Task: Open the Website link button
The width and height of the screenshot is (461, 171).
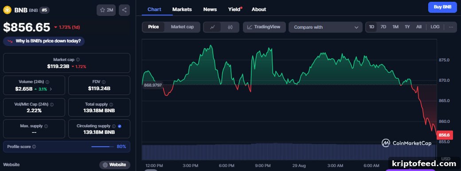Action: (115, 165)
